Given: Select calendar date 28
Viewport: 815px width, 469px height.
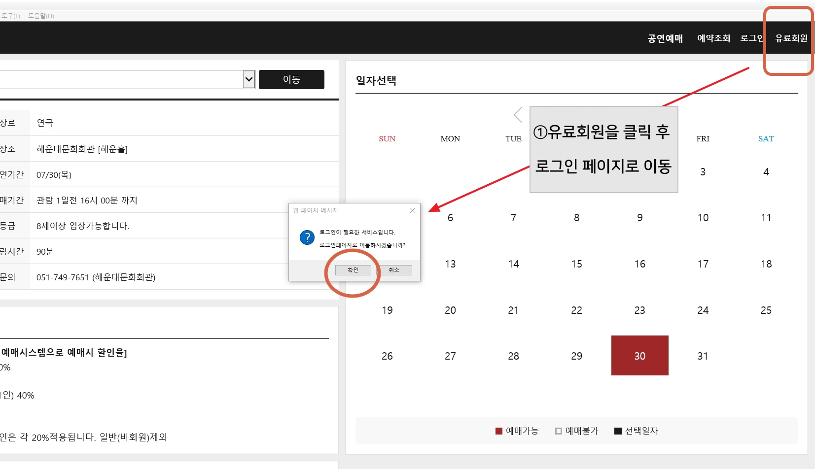Looking at the screenshot, I should (513, 356).
